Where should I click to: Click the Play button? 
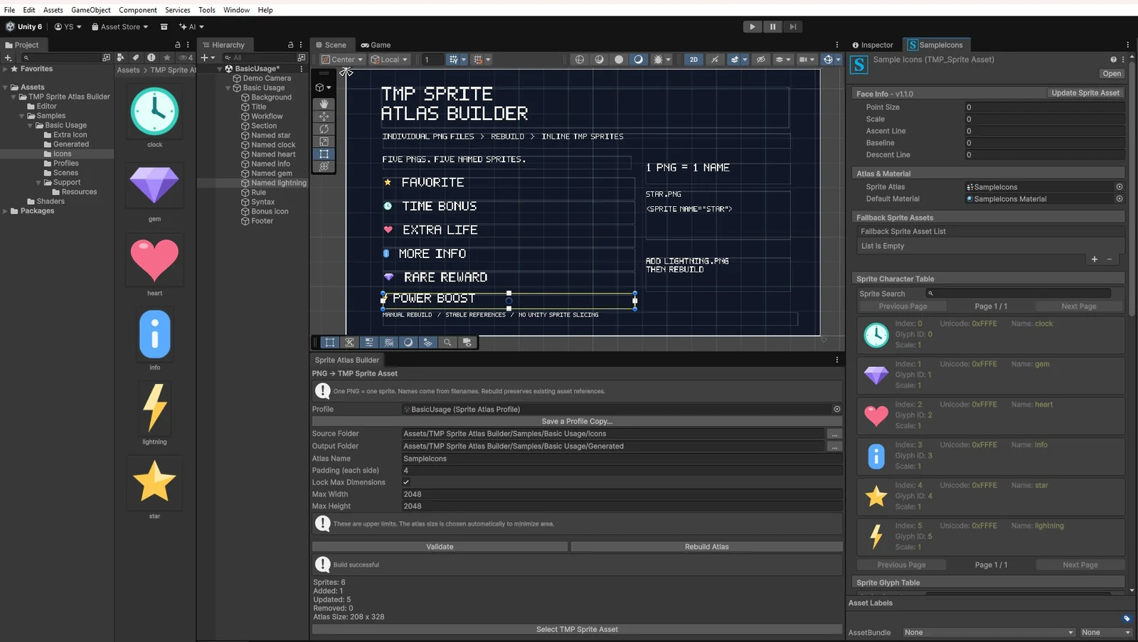click(752, 27)
